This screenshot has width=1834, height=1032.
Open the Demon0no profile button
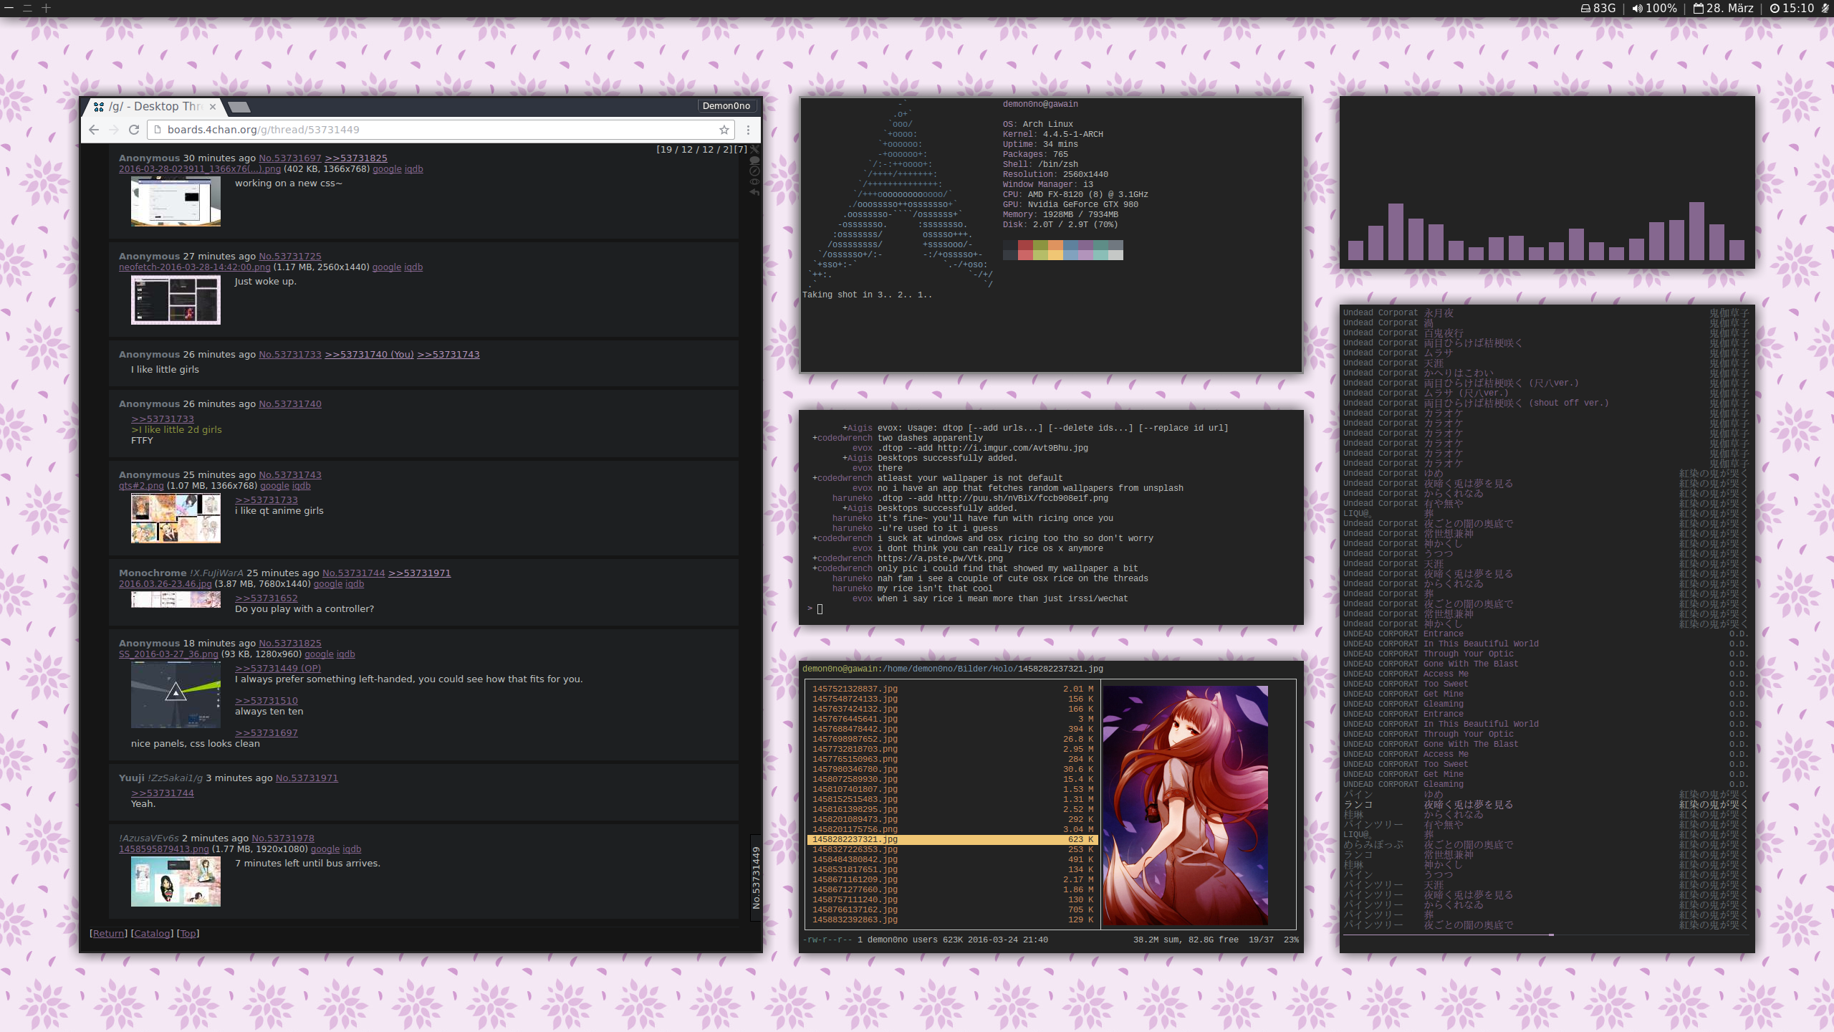pos(726,105)
